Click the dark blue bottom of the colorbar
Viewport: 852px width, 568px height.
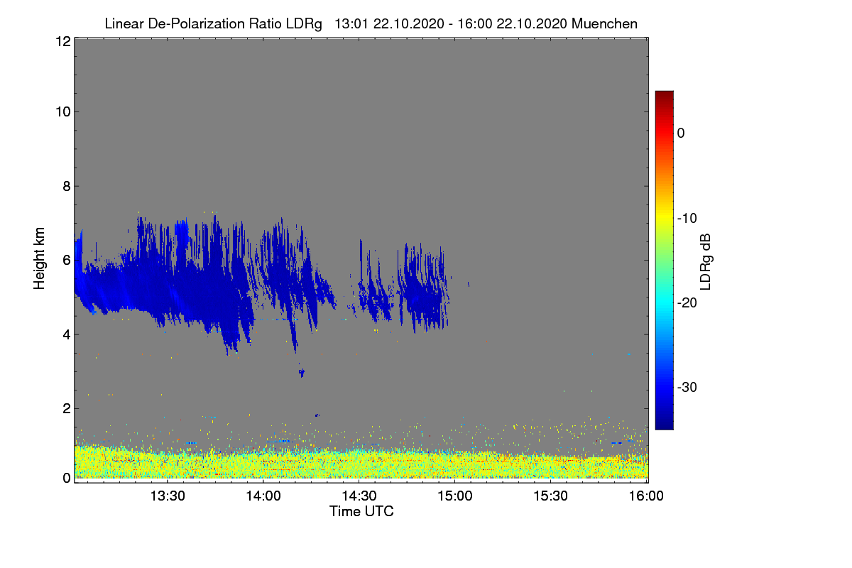point(664,424)
